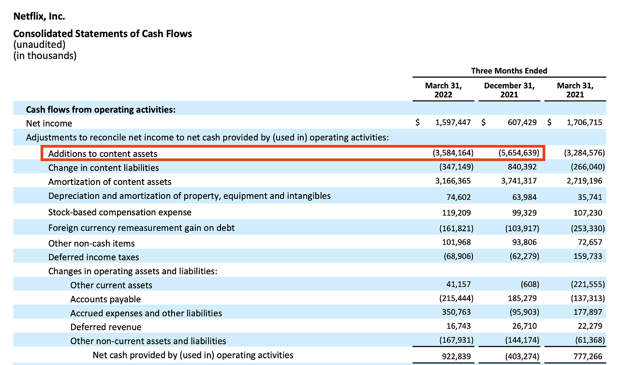Select the Stock-based compensation expense row label

coord(120,212)
